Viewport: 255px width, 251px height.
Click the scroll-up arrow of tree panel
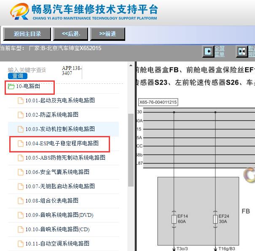[x=131, y=65]
